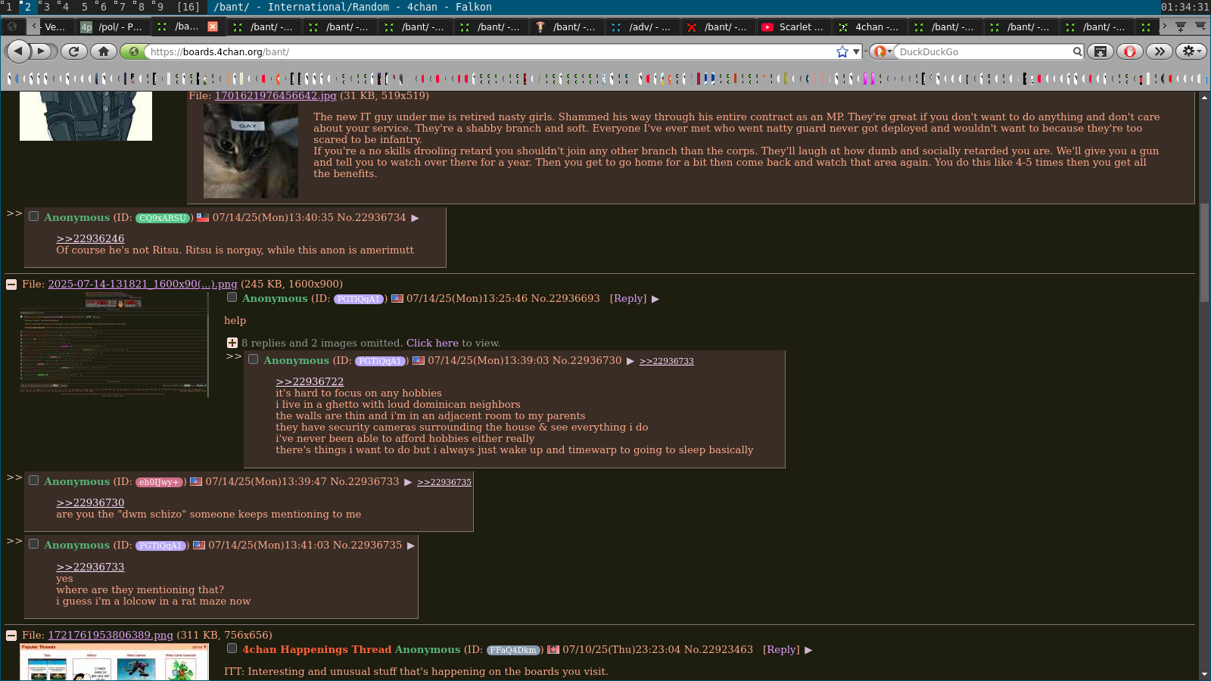Image resolution: width=1211 pixels, height=681 pixels.
Task: Open the downloads manager toolbar icon
Action: pos(1100,51)
